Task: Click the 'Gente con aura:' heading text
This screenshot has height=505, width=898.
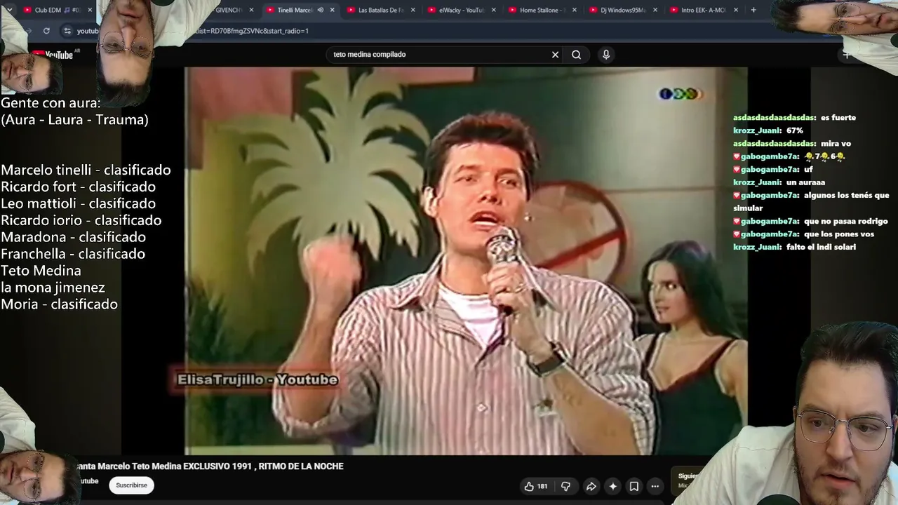Action: [51, 103]
